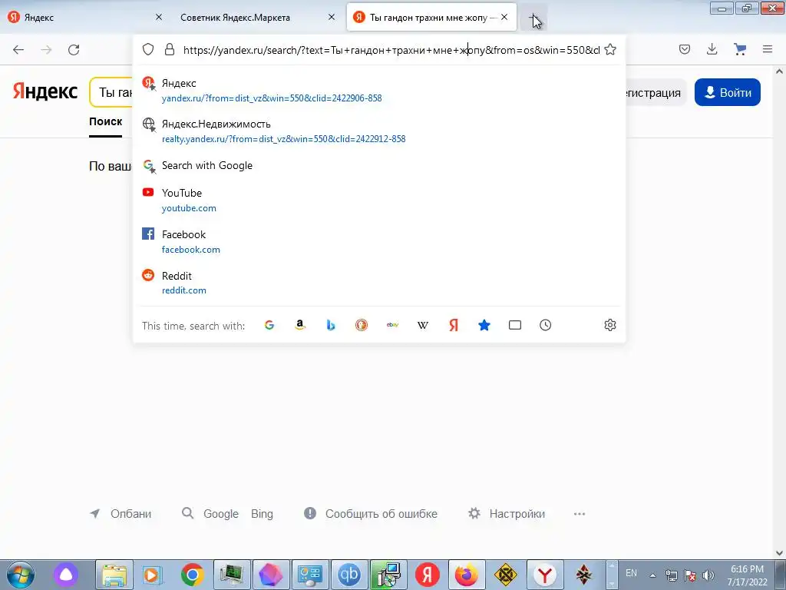This screenshot has width=786, height=590.
Task: Search this time with Bing icon
Action: (330, 325)
